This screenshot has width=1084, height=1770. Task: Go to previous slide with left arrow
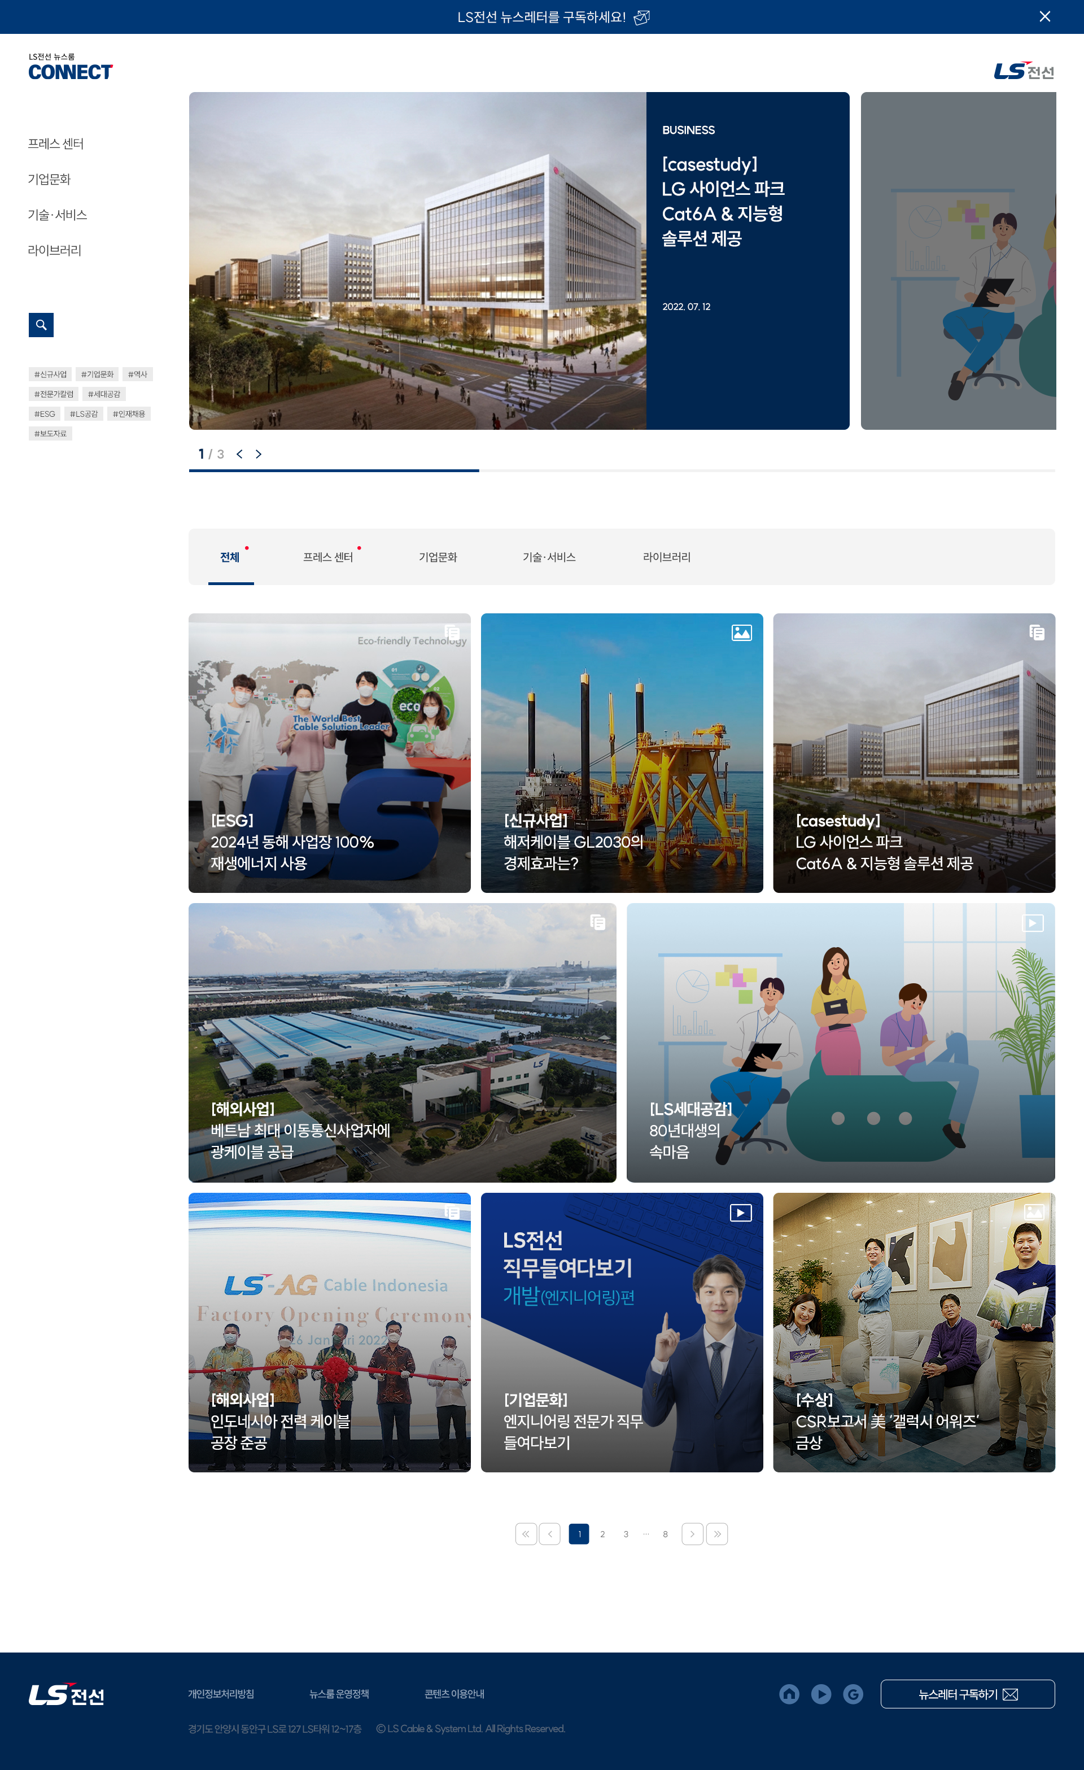(x=240, y=454)
